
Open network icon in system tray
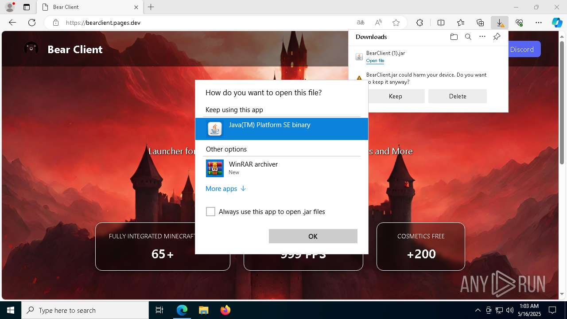click(499, 310)
